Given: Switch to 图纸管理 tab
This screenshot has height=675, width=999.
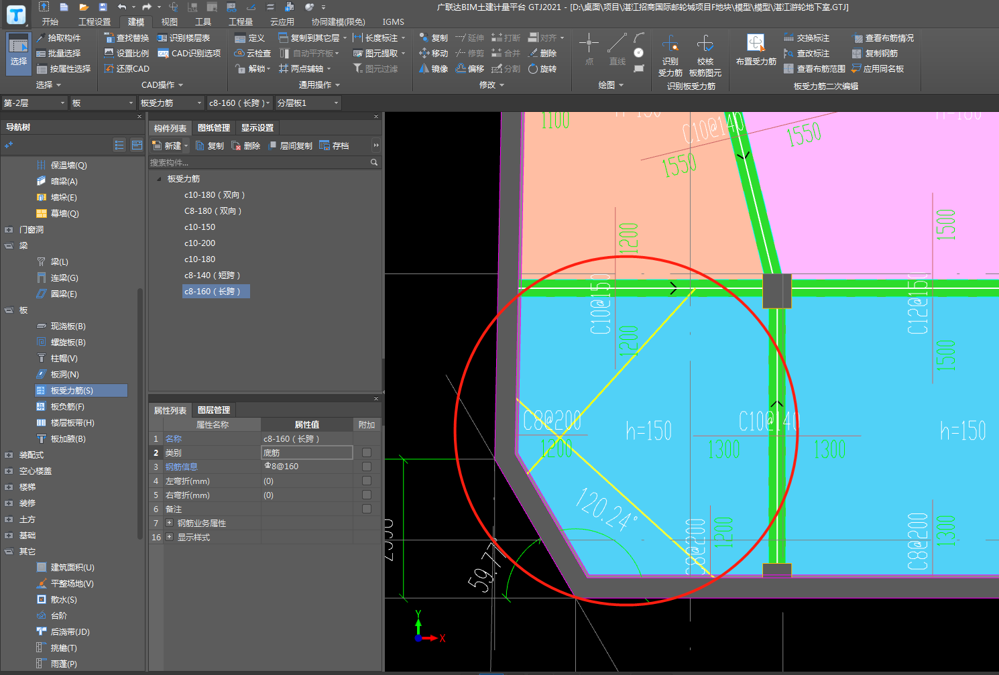Looking at the screenshot, I should tap(214, 127).
